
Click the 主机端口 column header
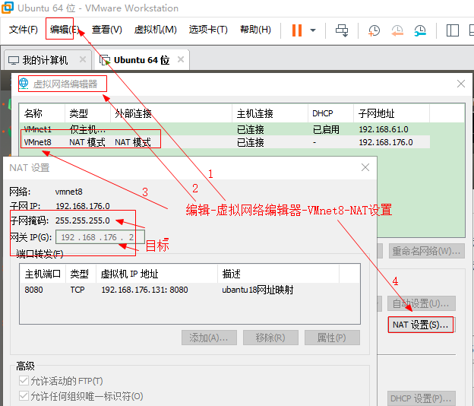tap(43, 274)
